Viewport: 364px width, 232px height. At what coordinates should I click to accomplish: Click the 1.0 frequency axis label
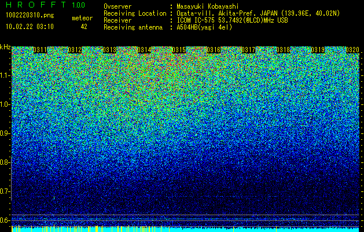point(5,104)
